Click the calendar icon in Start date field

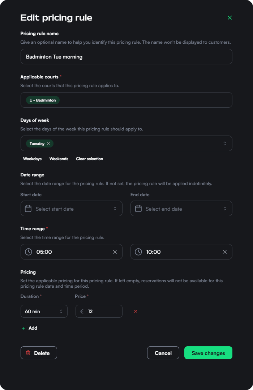(x=29, y=208)
